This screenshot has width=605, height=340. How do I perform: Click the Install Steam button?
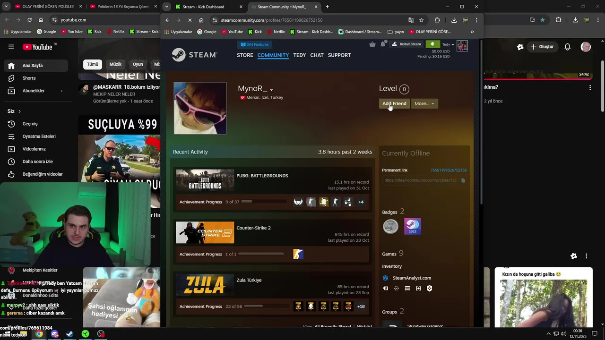coord(406,44)
